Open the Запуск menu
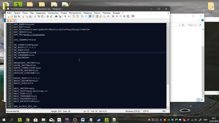The image size is (219, 123). tap(97, 13)
